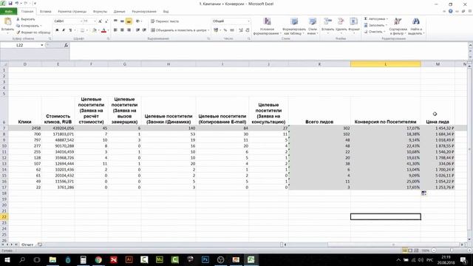Switch to the Вставка ribbon tab
This screenshot has width=473, height=266.
click(45, 12)
